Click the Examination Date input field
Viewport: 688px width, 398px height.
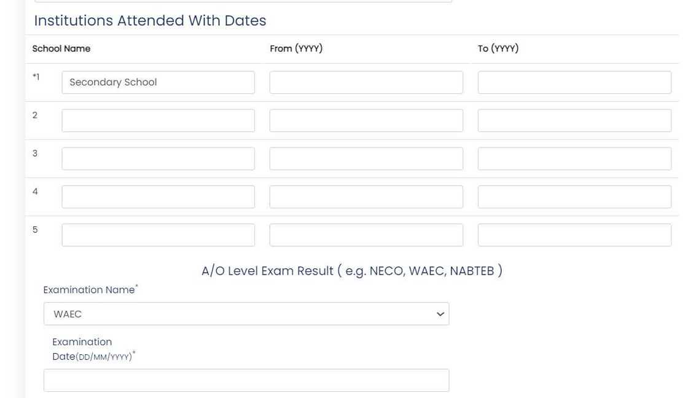246,380
